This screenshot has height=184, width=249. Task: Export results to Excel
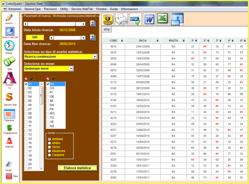pos(163,19)
